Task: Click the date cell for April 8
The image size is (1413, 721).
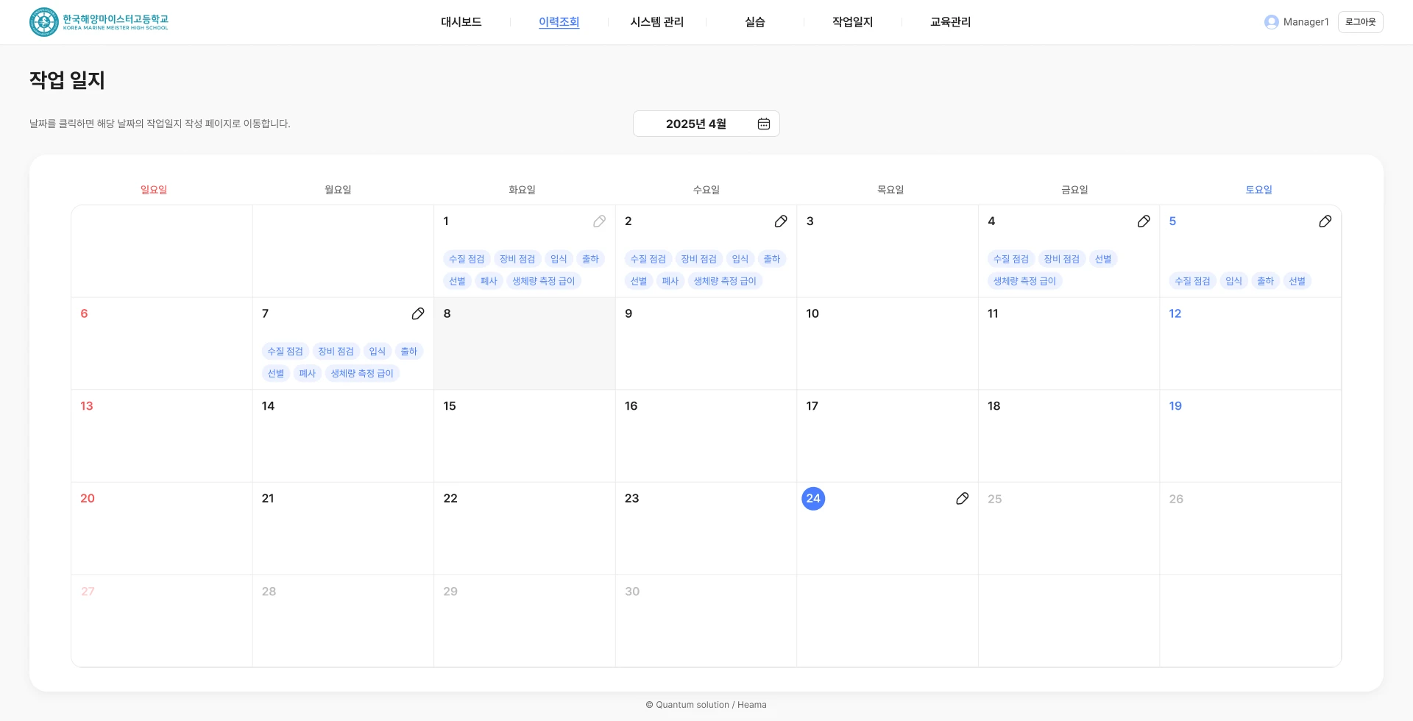Action: click(x=525, y=344)
